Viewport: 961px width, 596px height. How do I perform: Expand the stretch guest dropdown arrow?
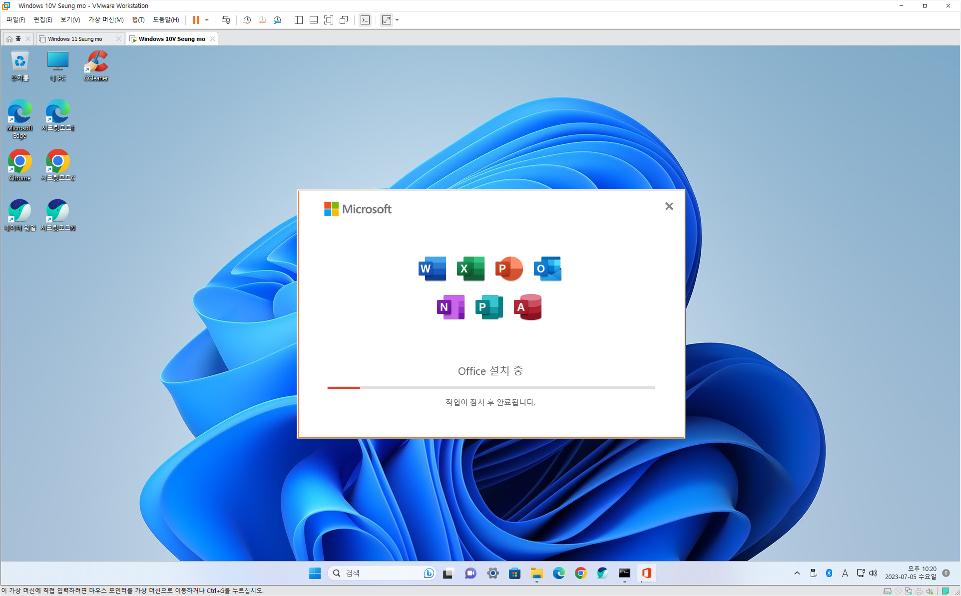(x=397, y=20)
